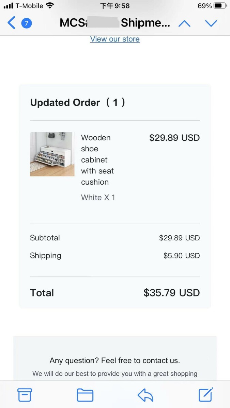Tap the shoe cabinet product thumbnail

coord(52,154)
